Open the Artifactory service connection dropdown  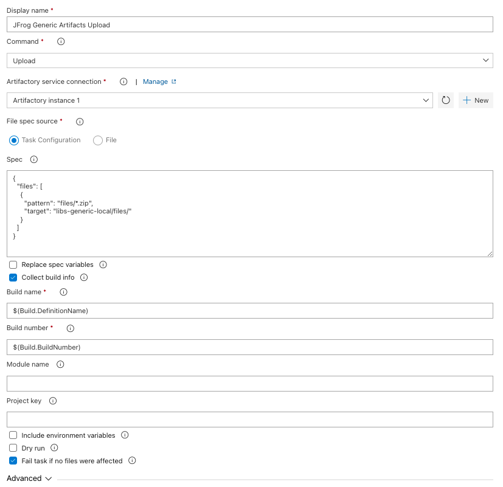[426, 100]
